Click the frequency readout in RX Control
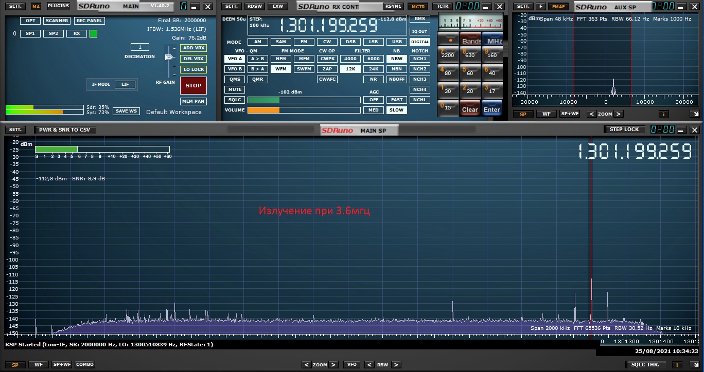 coord(327,25)
